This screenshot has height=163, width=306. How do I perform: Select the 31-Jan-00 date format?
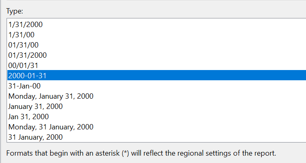156,86
